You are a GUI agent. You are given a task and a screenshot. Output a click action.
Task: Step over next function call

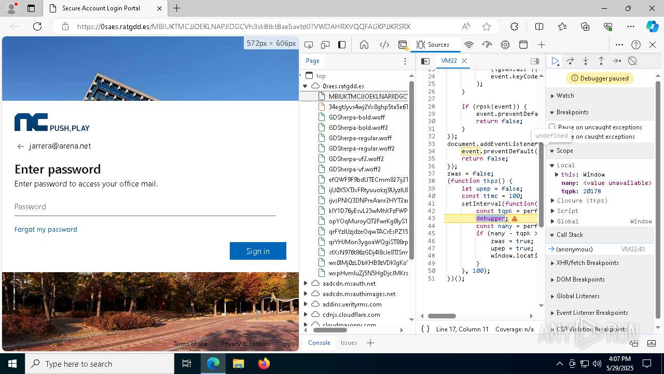pyautogui.click(x=570, y=61)
